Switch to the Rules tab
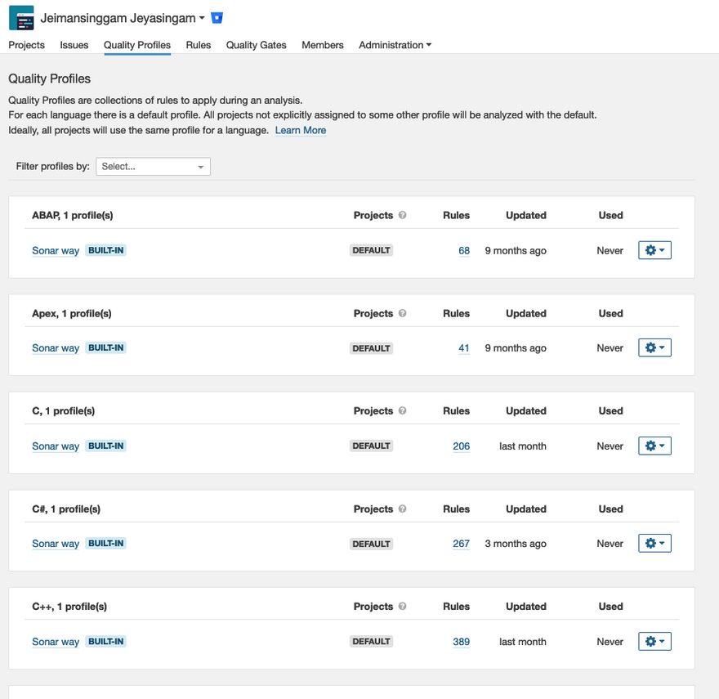 198,45
